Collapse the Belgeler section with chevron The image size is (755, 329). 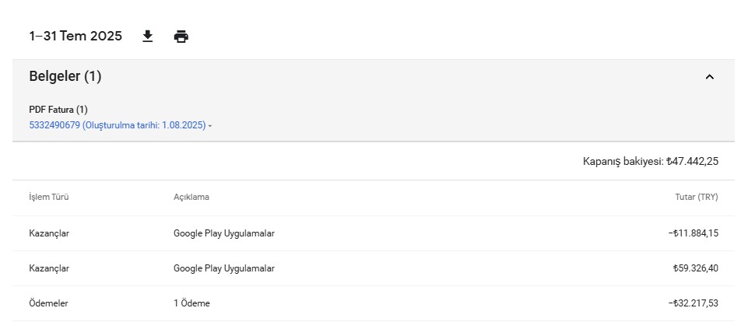[x=709, y=77]
